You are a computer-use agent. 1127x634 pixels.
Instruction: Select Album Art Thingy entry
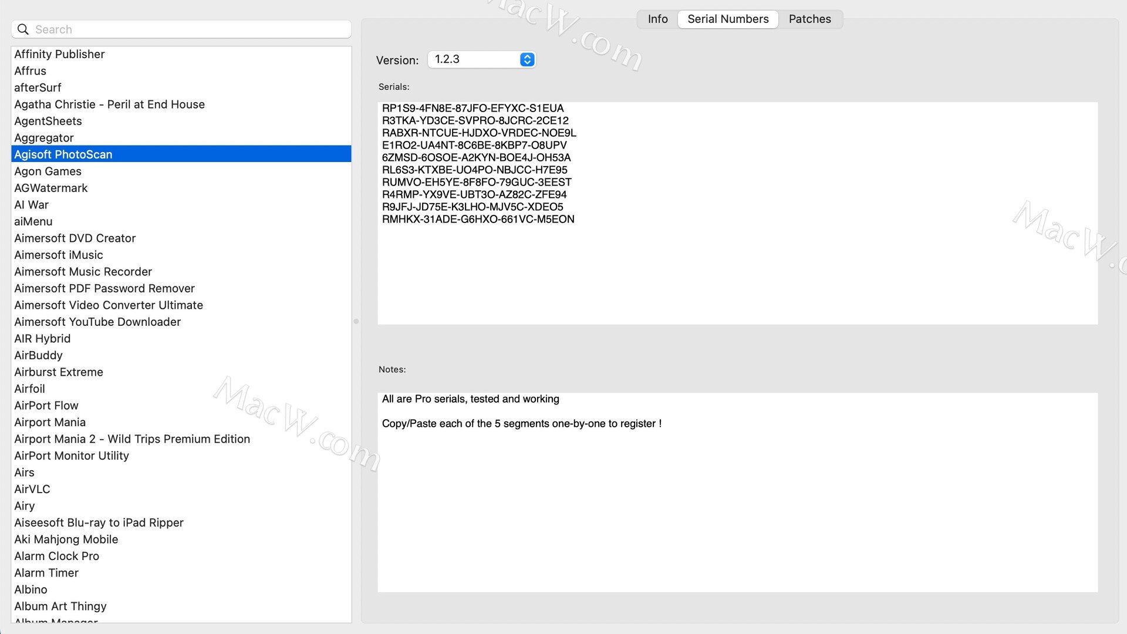click(x=181, y=606)
